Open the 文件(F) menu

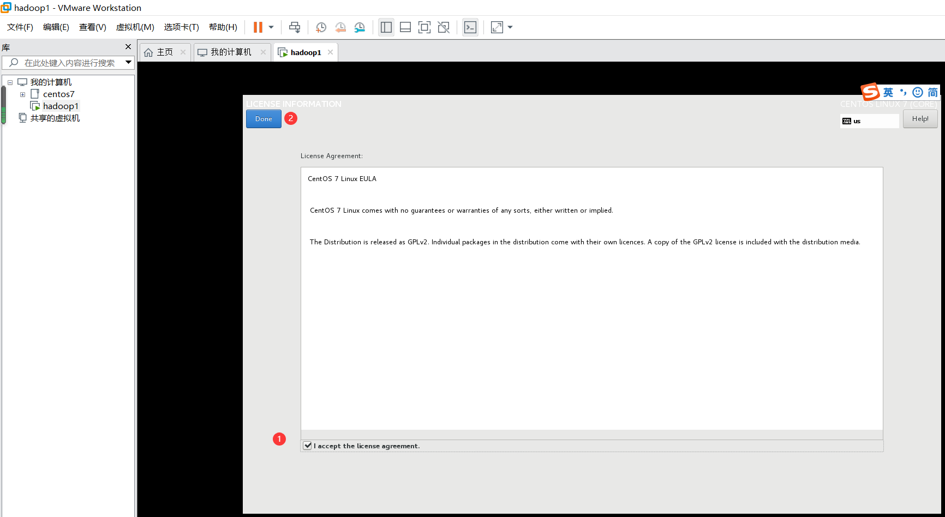point(20,27)
